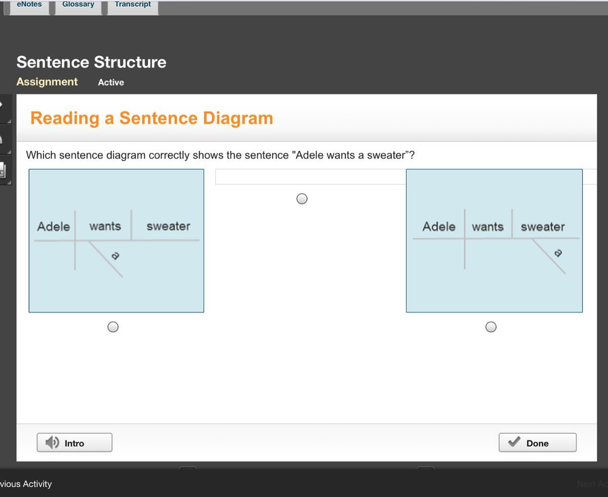The width and height of the screenshot is (608, 497).
Task: Select the radio button under the right diagram
Action: 491,327
